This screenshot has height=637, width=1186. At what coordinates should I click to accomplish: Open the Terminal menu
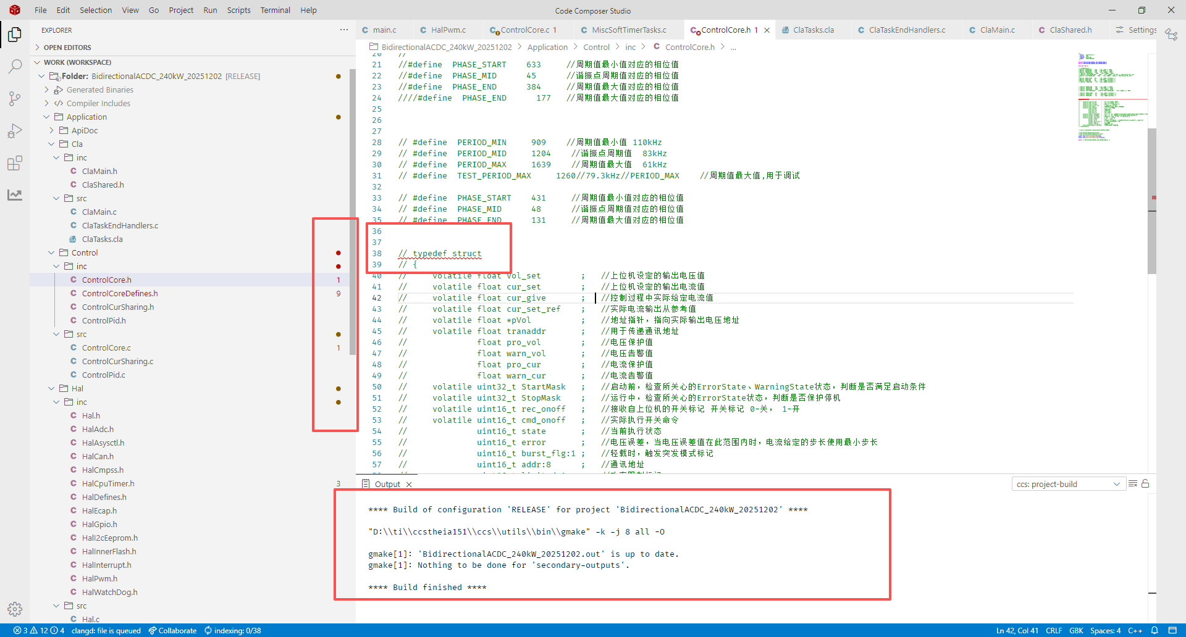pyautogui.click(x=275, y=10)
